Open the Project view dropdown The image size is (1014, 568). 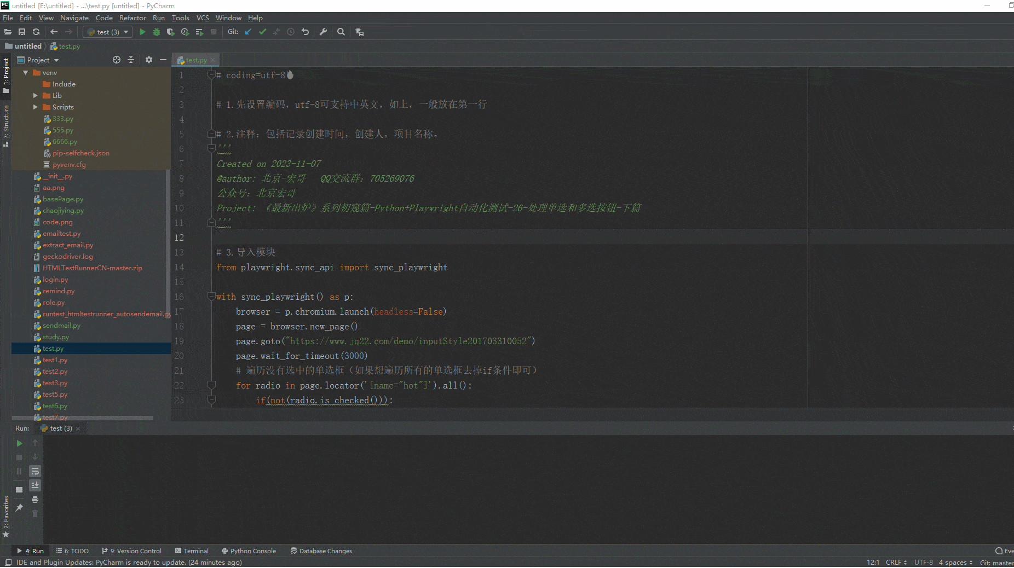coord(38,60)
